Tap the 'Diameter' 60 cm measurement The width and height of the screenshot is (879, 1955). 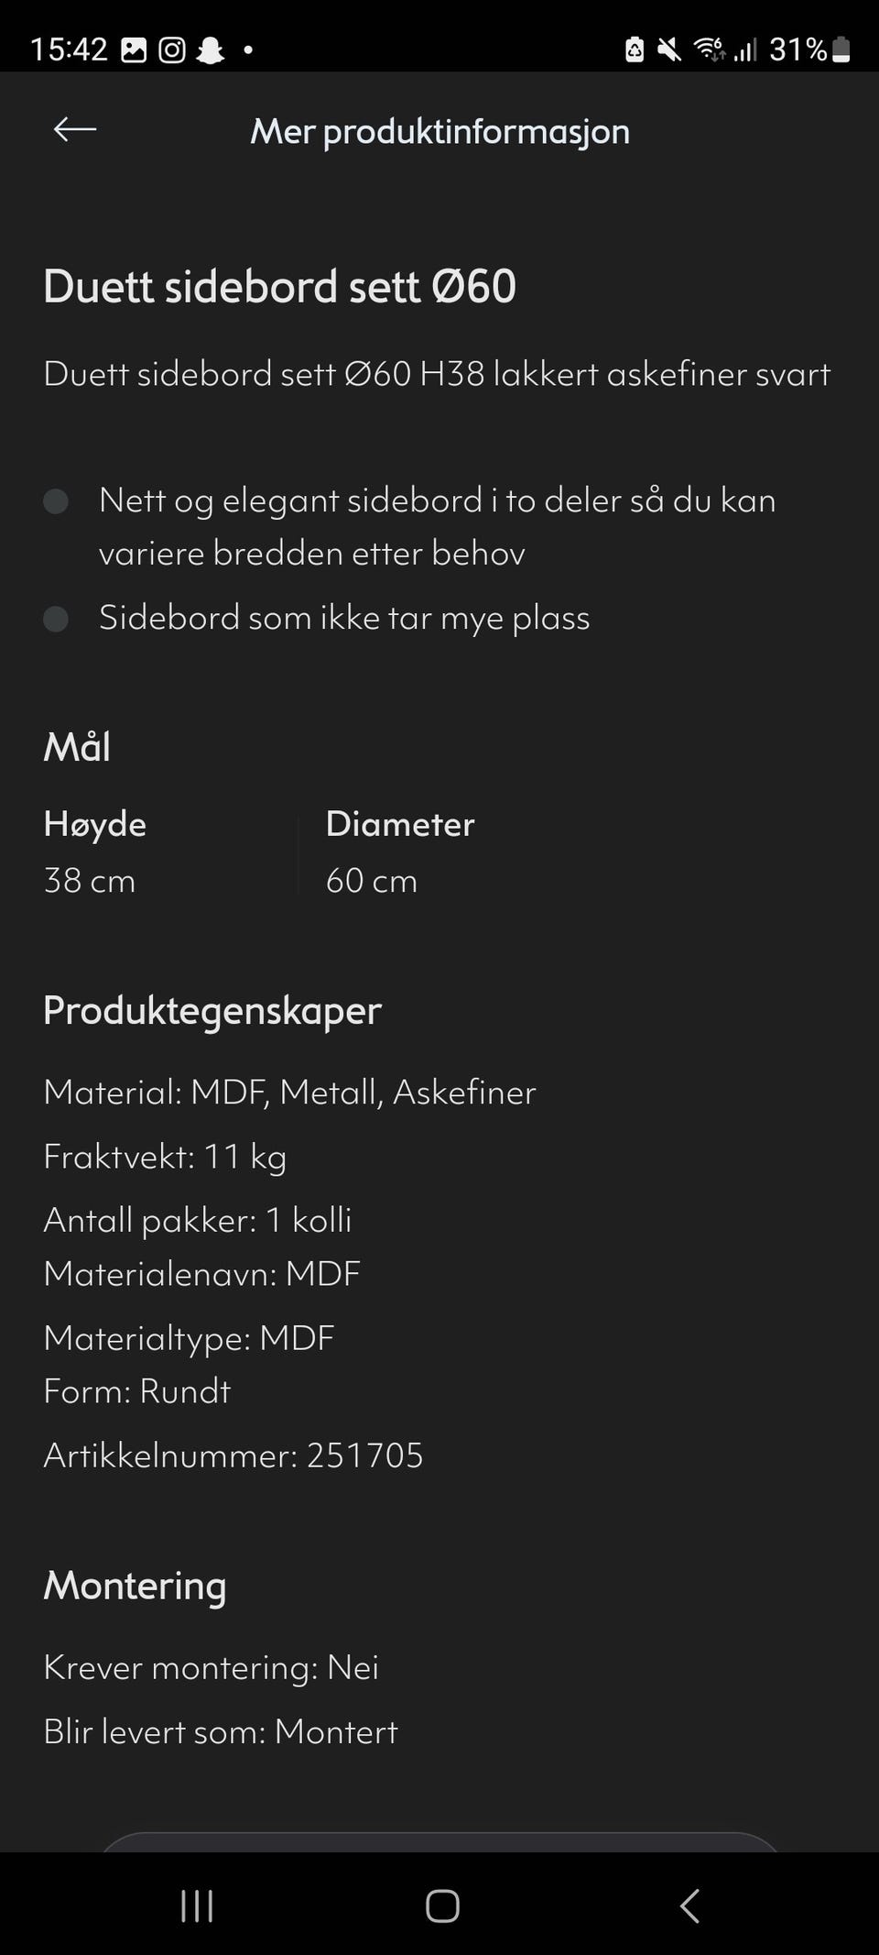(400, 852)
